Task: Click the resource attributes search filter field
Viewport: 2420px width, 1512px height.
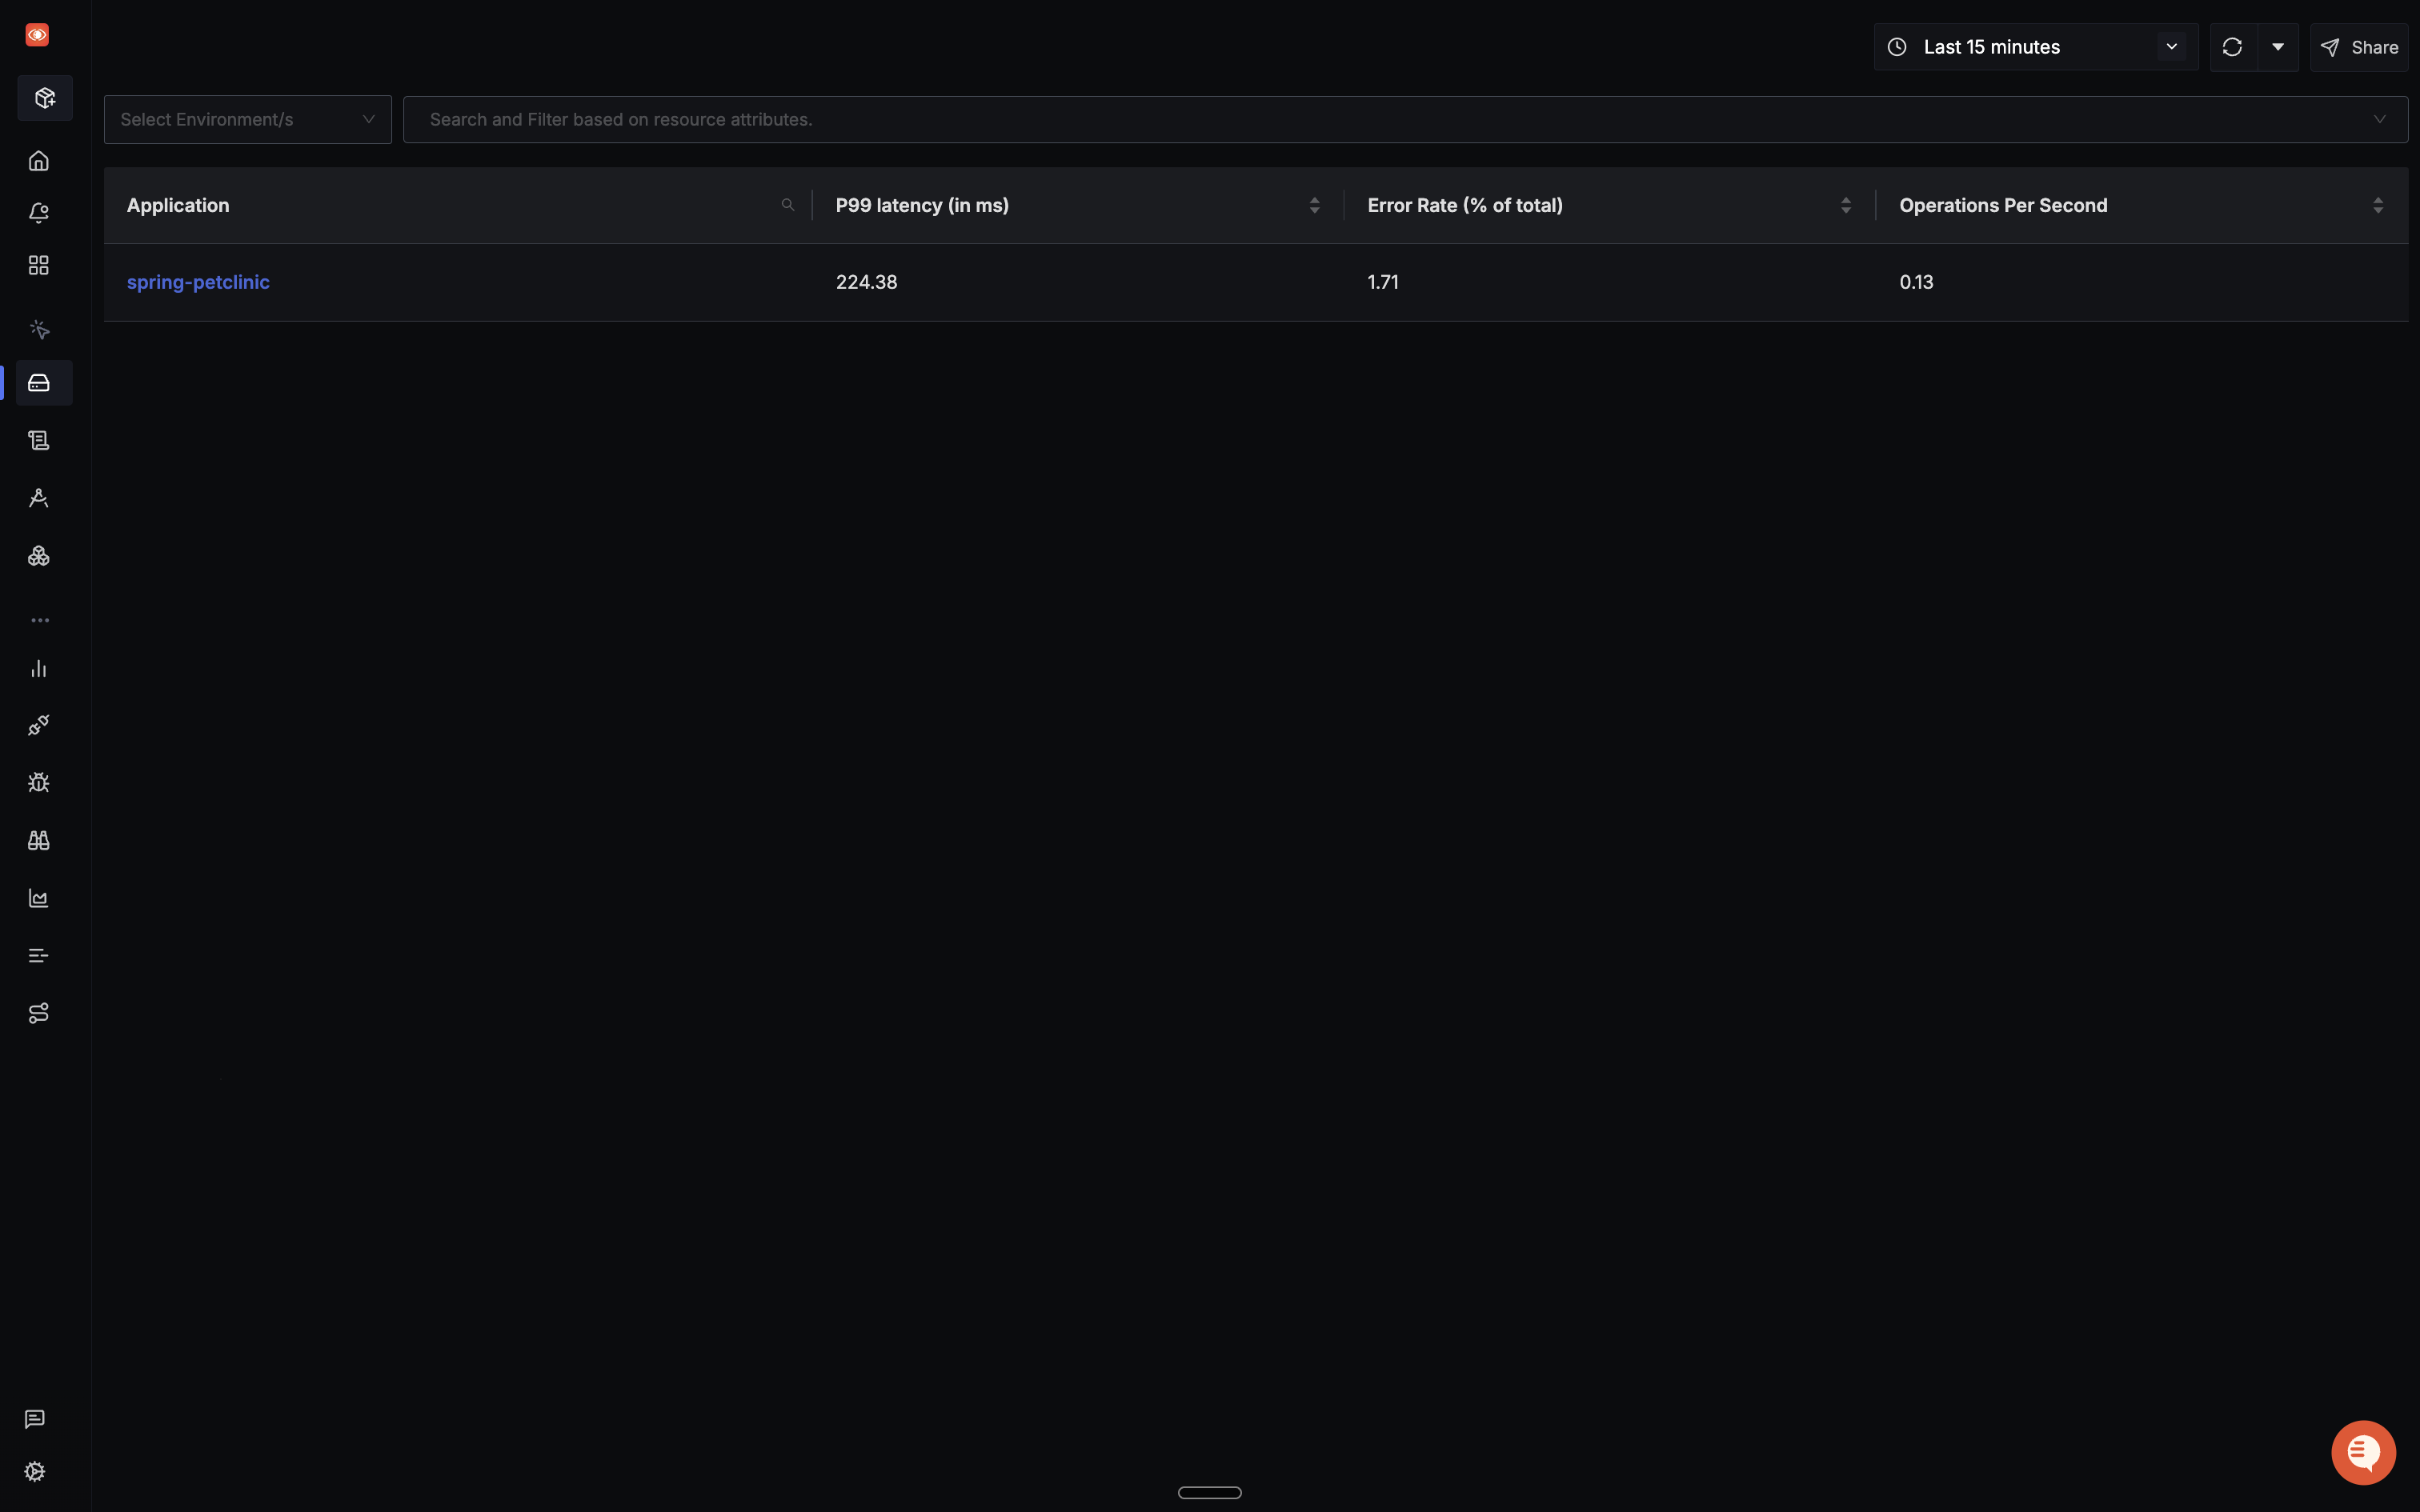Action: click(x=1390, y=120)
